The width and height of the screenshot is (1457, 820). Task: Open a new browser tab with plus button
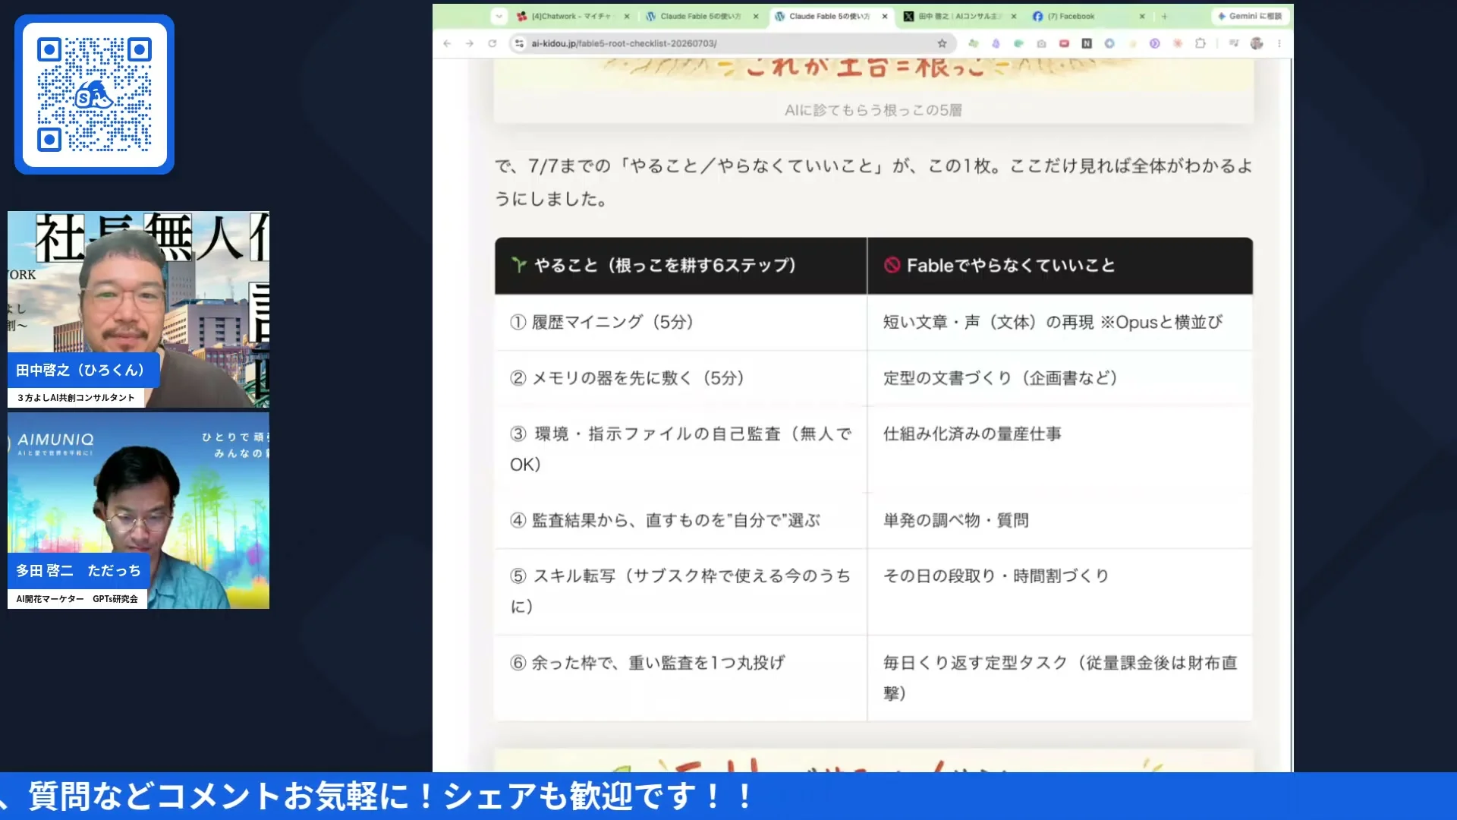(x=1164, y=16)
